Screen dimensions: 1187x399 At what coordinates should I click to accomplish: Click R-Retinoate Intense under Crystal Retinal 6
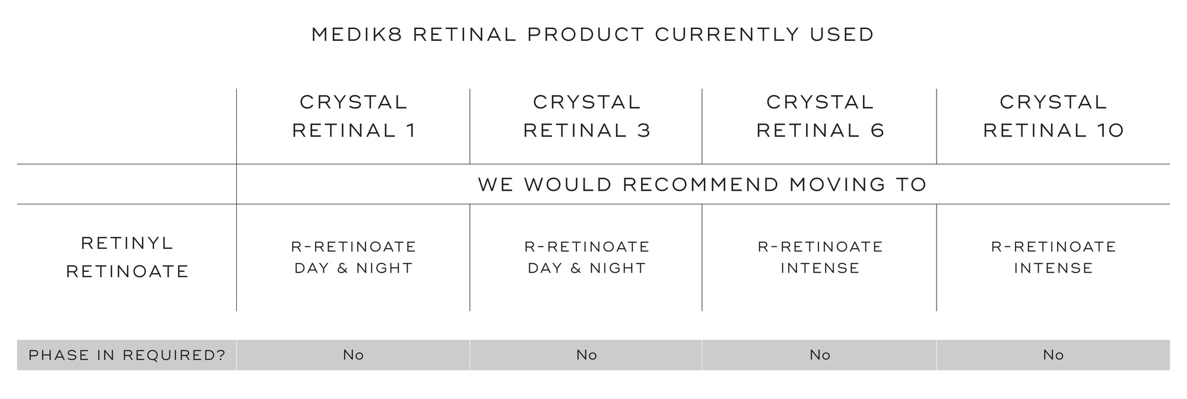(x=820, y=257)
